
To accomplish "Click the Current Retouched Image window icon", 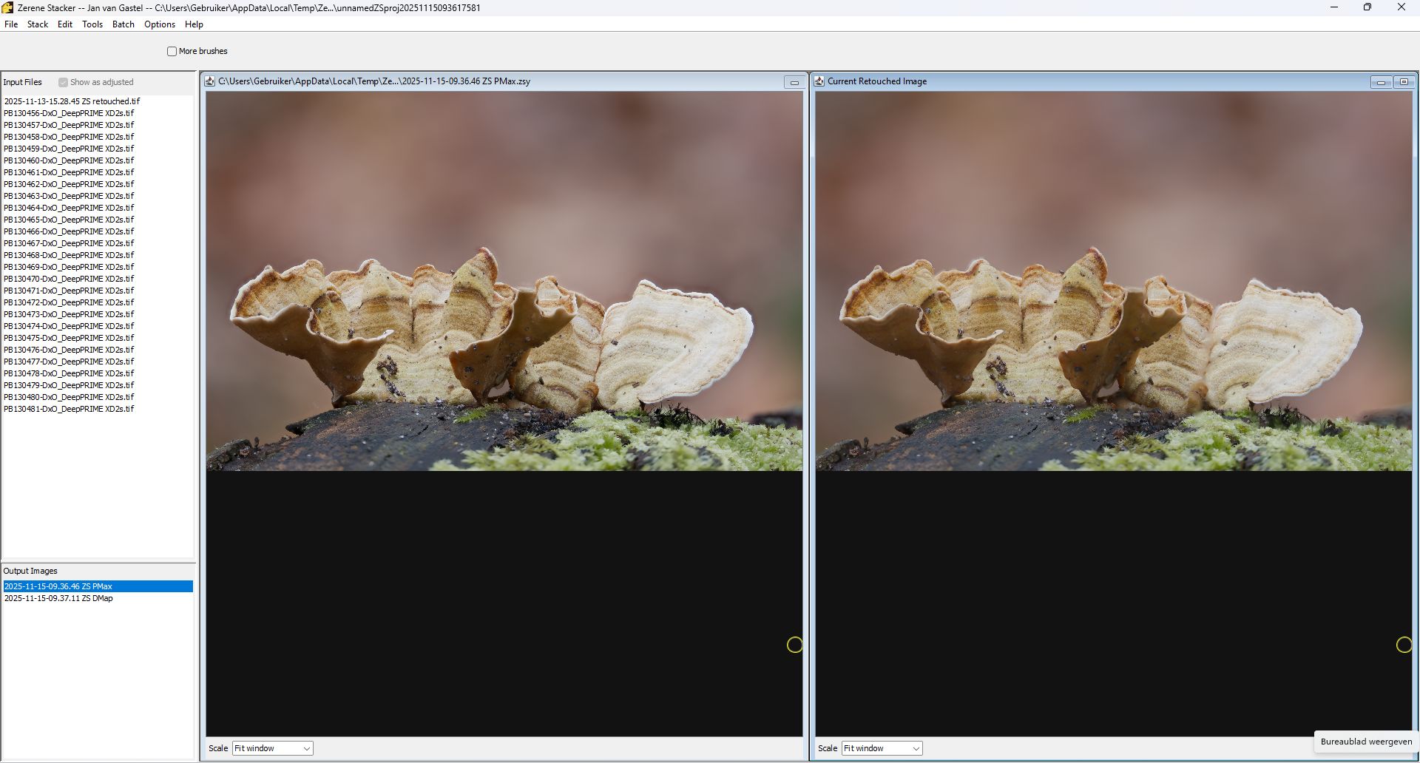I will [x=819, y=81].
